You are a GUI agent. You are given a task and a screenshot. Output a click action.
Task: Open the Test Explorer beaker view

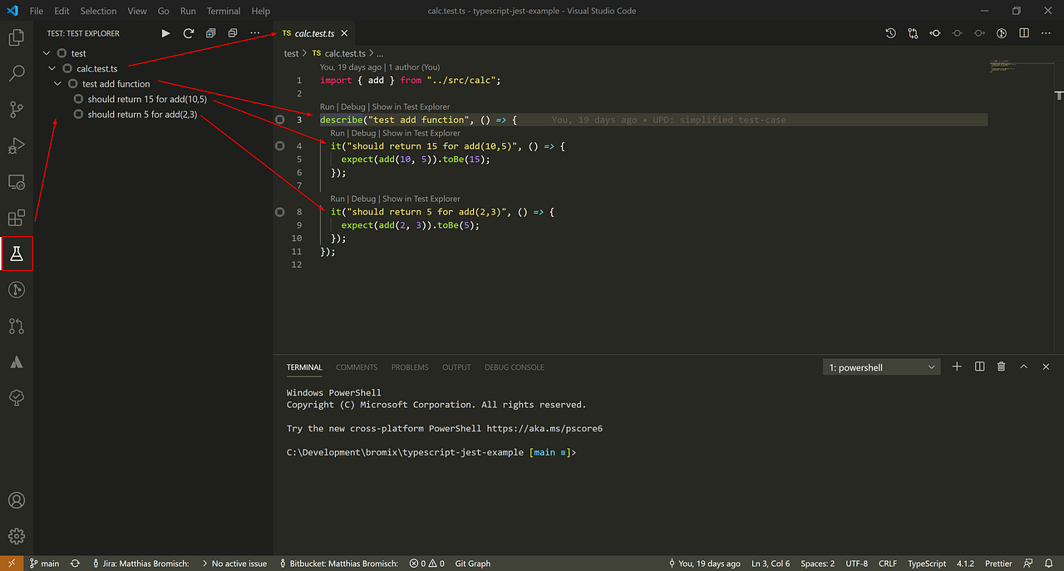click(17, 254)
